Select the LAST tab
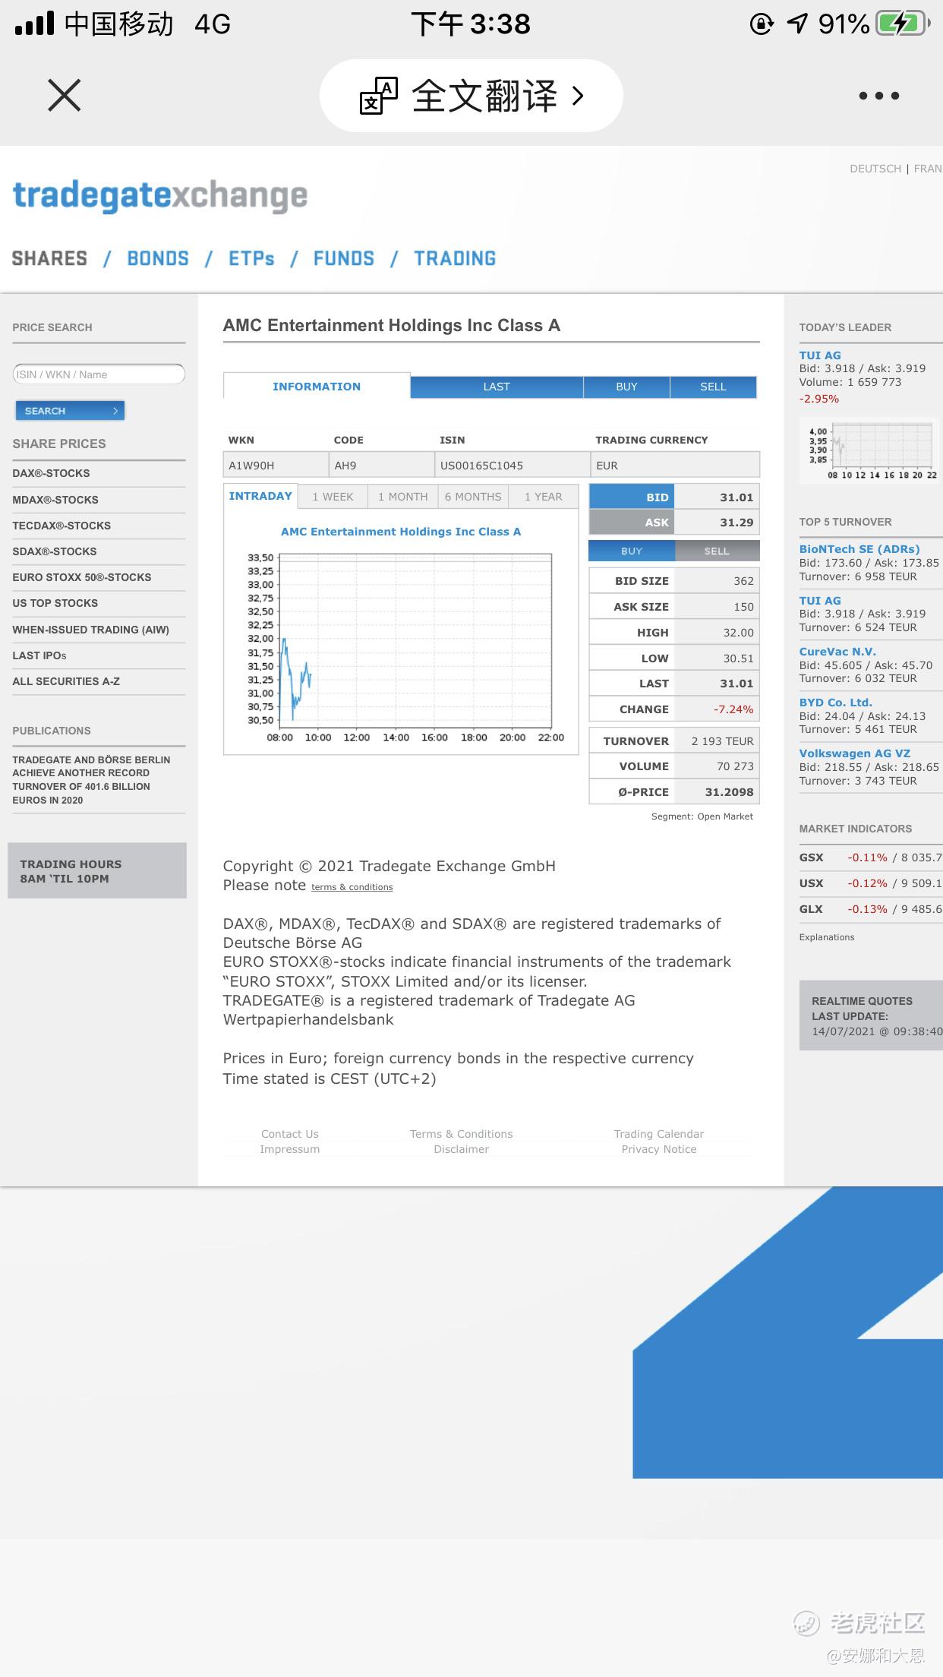The height and width of the screenshot is (1677, 943). [497, 387]
